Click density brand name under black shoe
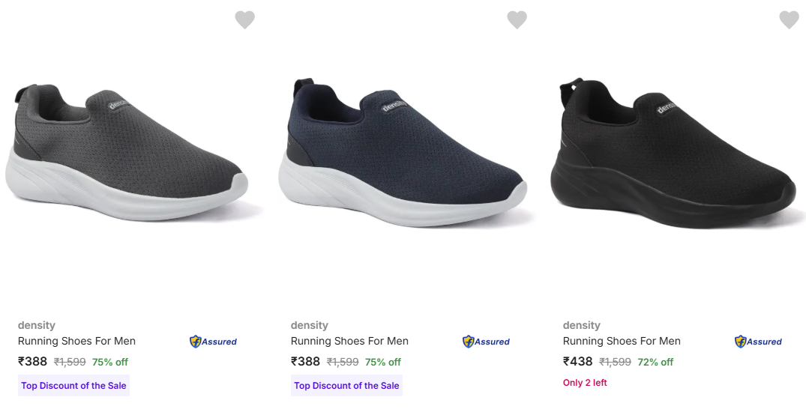 point(582,325)
